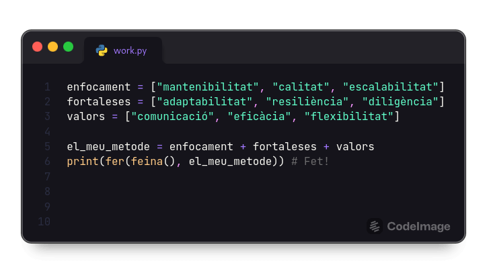Click the # Fet! comment
The image size is (487, 273).
(310, 162)
